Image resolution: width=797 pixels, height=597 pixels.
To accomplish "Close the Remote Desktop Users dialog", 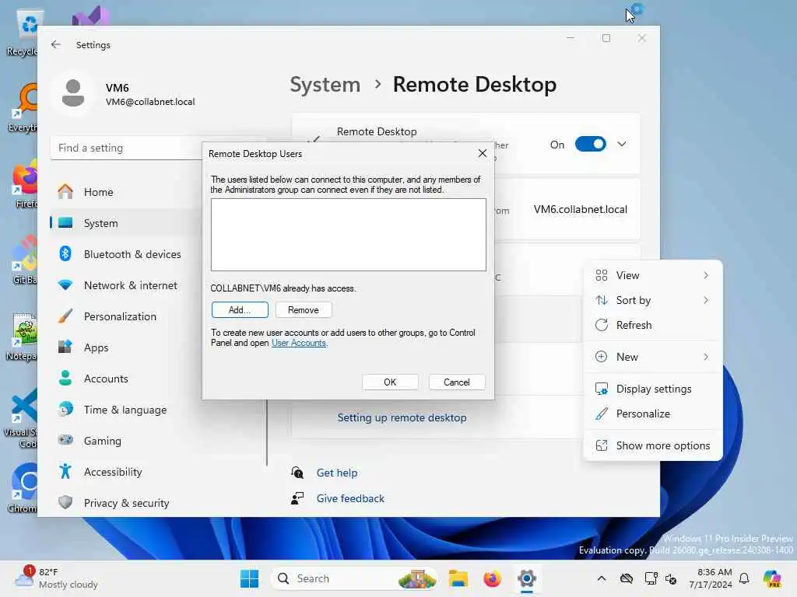I will (483, 153).
